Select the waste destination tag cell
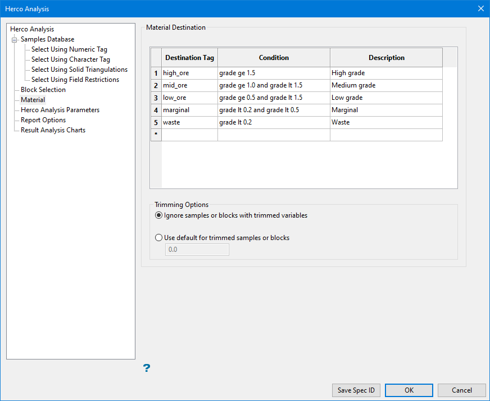This screenshot has width=490, height=401. point(189,122)
